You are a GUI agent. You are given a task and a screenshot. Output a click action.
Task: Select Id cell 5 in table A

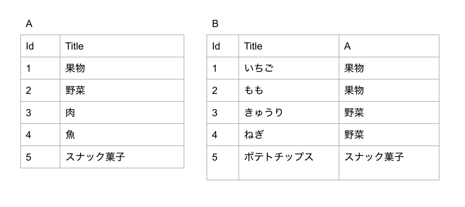click(x=40, y=157)
